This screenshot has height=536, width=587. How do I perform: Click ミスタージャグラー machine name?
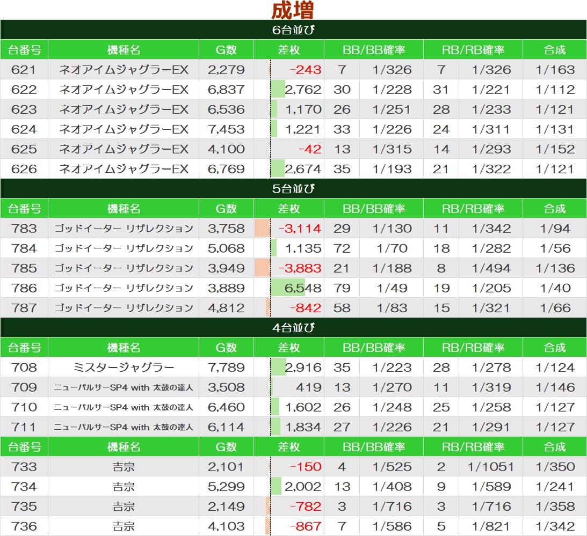coord(124,368)
